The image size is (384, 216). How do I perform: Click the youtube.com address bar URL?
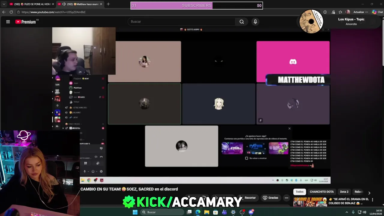(53, 12)
